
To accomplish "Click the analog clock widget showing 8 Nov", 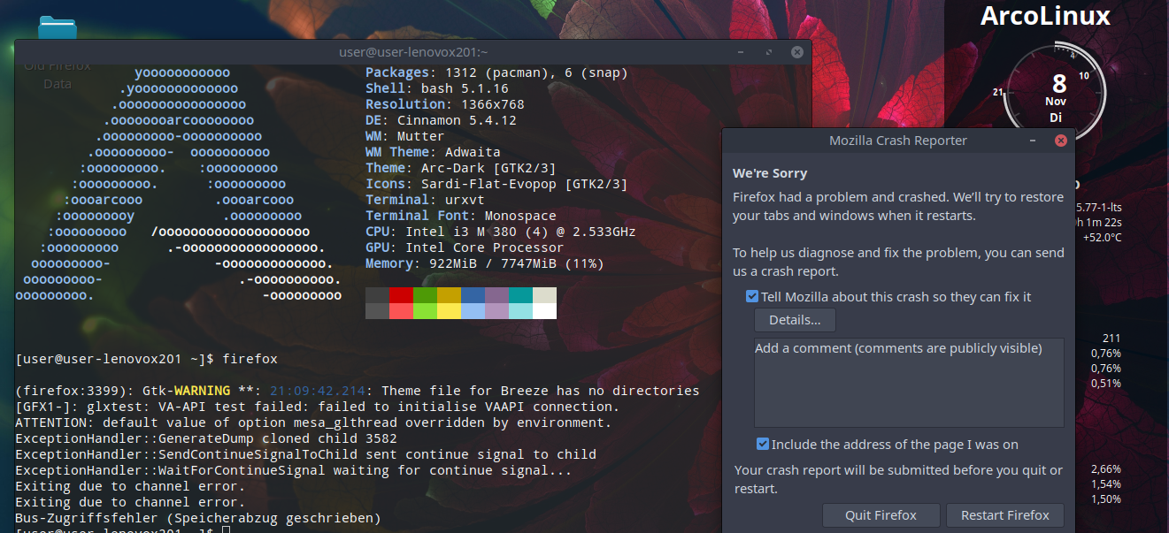I will (1055, 93).
